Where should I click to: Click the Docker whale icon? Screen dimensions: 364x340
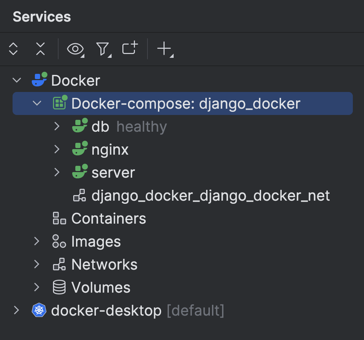pos(39,80)
